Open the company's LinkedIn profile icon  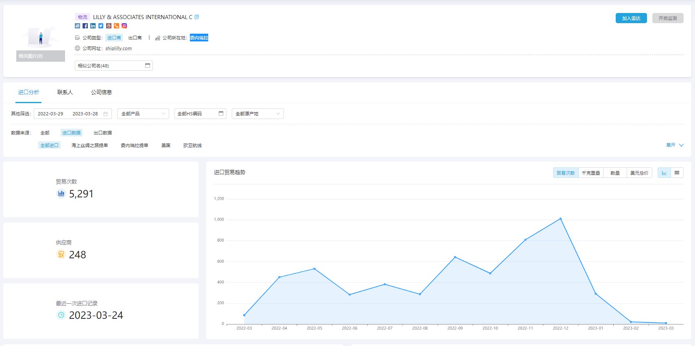tap(93, 26)
